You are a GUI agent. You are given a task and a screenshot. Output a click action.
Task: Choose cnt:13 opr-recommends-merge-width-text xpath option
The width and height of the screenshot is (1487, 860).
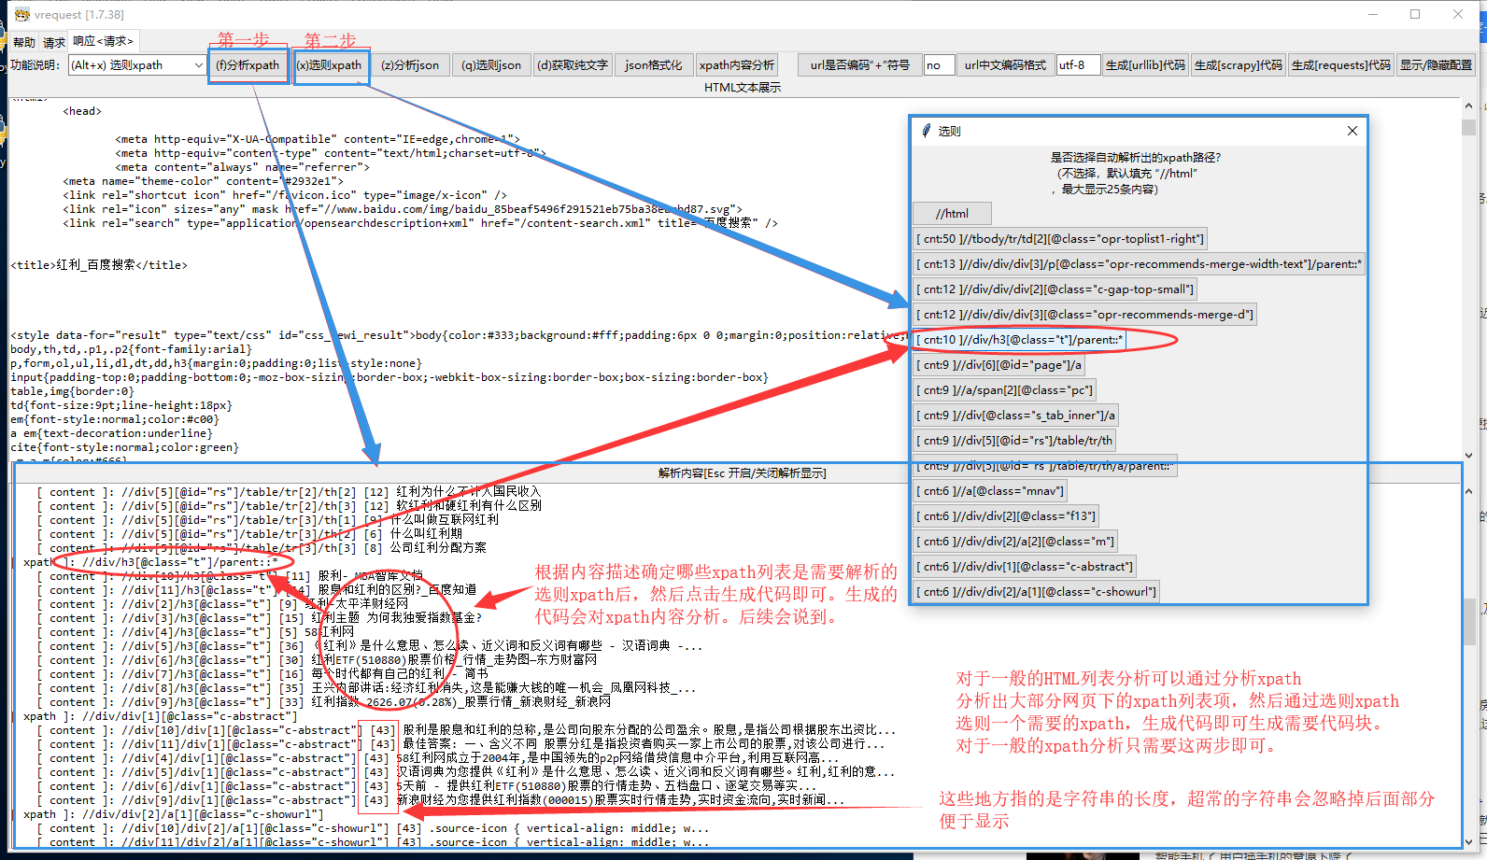coord(1139,264)
